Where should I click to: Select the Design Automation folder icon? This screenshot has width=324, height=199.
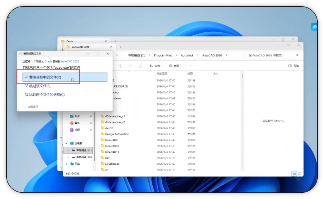(x=103, y=134)
